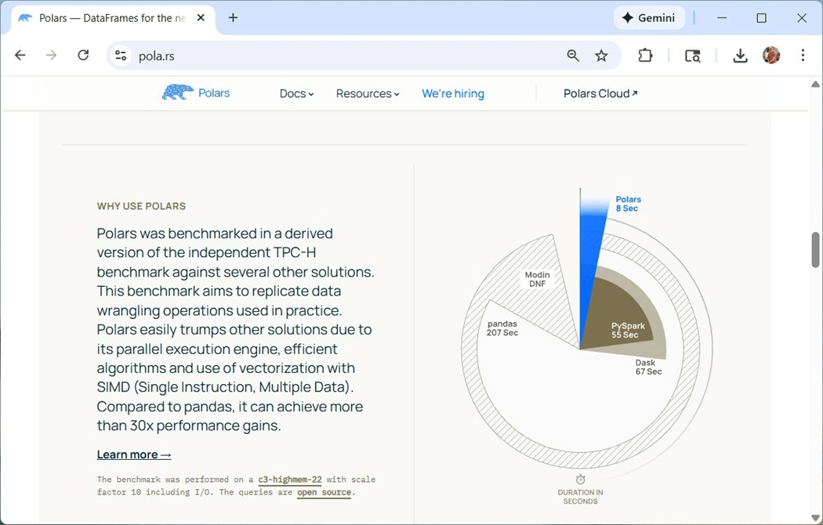
Task: Open the open source queries link
Action: (324, 493)
